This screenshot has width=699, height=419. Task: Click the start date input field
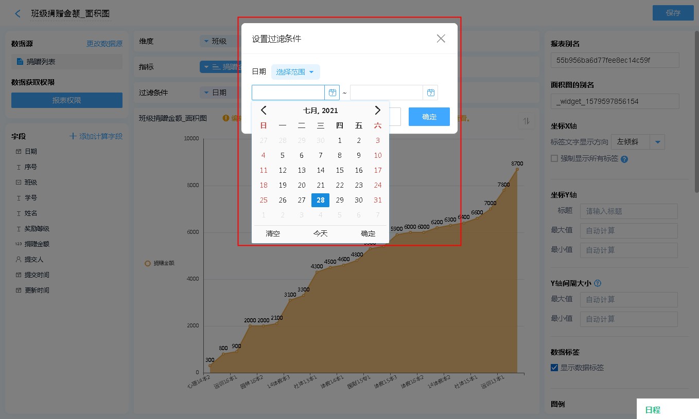[x=288, y=93]
